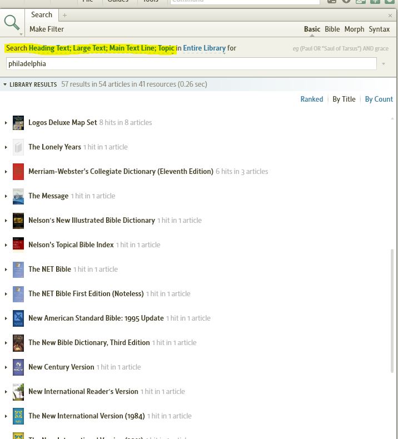Screen dimensions: 398x439
Task: Expand The Lonely Years results
Action: [6, 147]
